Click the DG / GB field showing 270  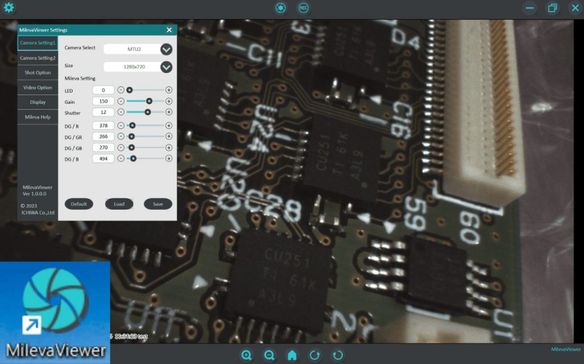pyautogui.click(x=103, y=148)
